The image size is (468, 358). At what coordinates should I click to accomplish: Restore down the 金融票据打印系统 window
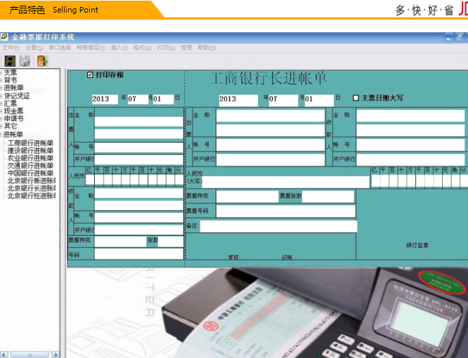pyautogui.click(x=460, y=38)
